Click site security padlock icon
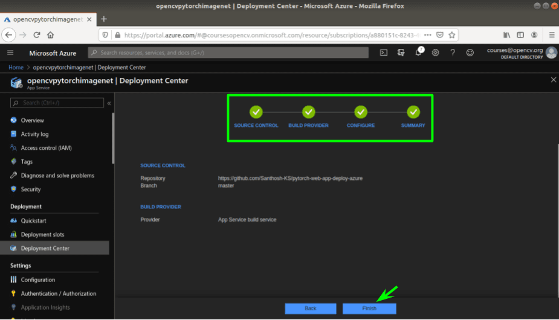 [117, 35]
